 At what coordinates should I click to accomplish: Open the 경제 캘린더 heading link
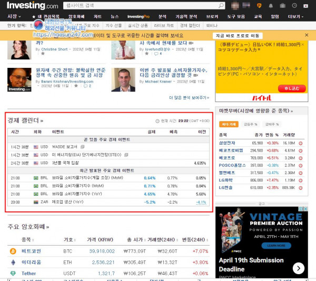25,121
